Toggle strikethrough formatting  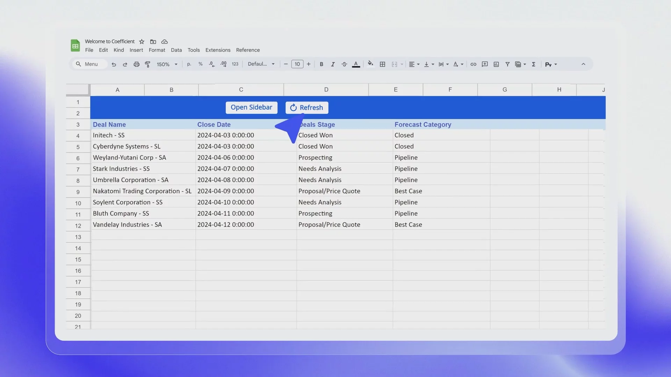point(344,64)
